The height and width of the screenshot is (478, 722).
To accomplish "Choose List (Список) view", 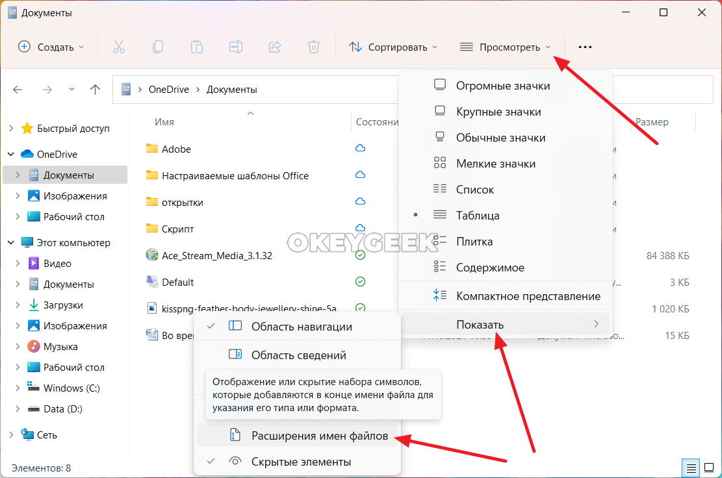I will (x=505, y=190).
